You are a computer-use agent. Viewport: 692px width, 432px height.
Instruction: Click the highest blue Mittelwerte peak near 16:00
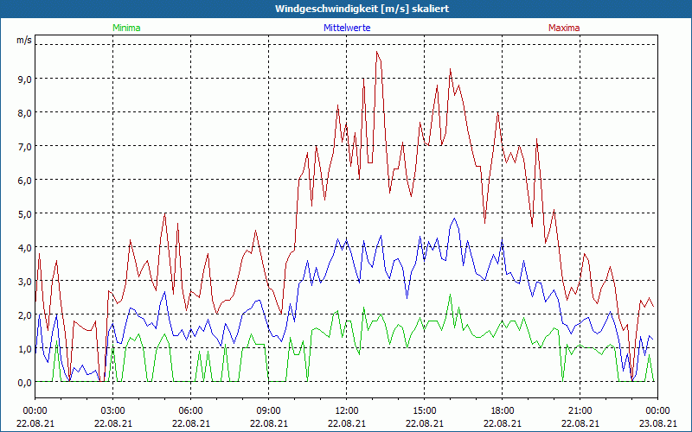455,219
